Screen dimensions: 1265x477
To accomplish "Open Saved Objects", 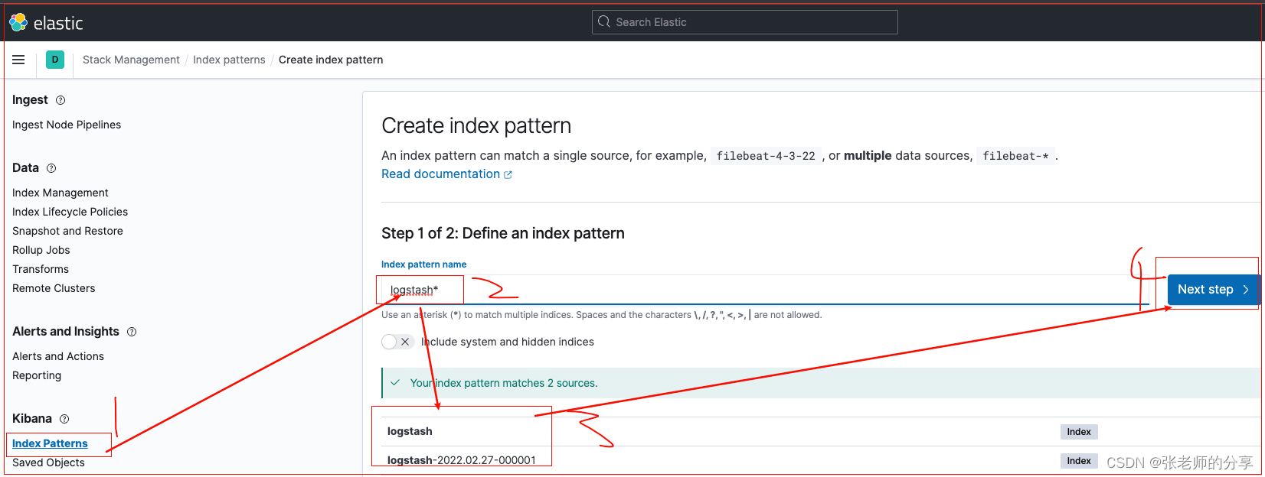I will pos(48,462).
